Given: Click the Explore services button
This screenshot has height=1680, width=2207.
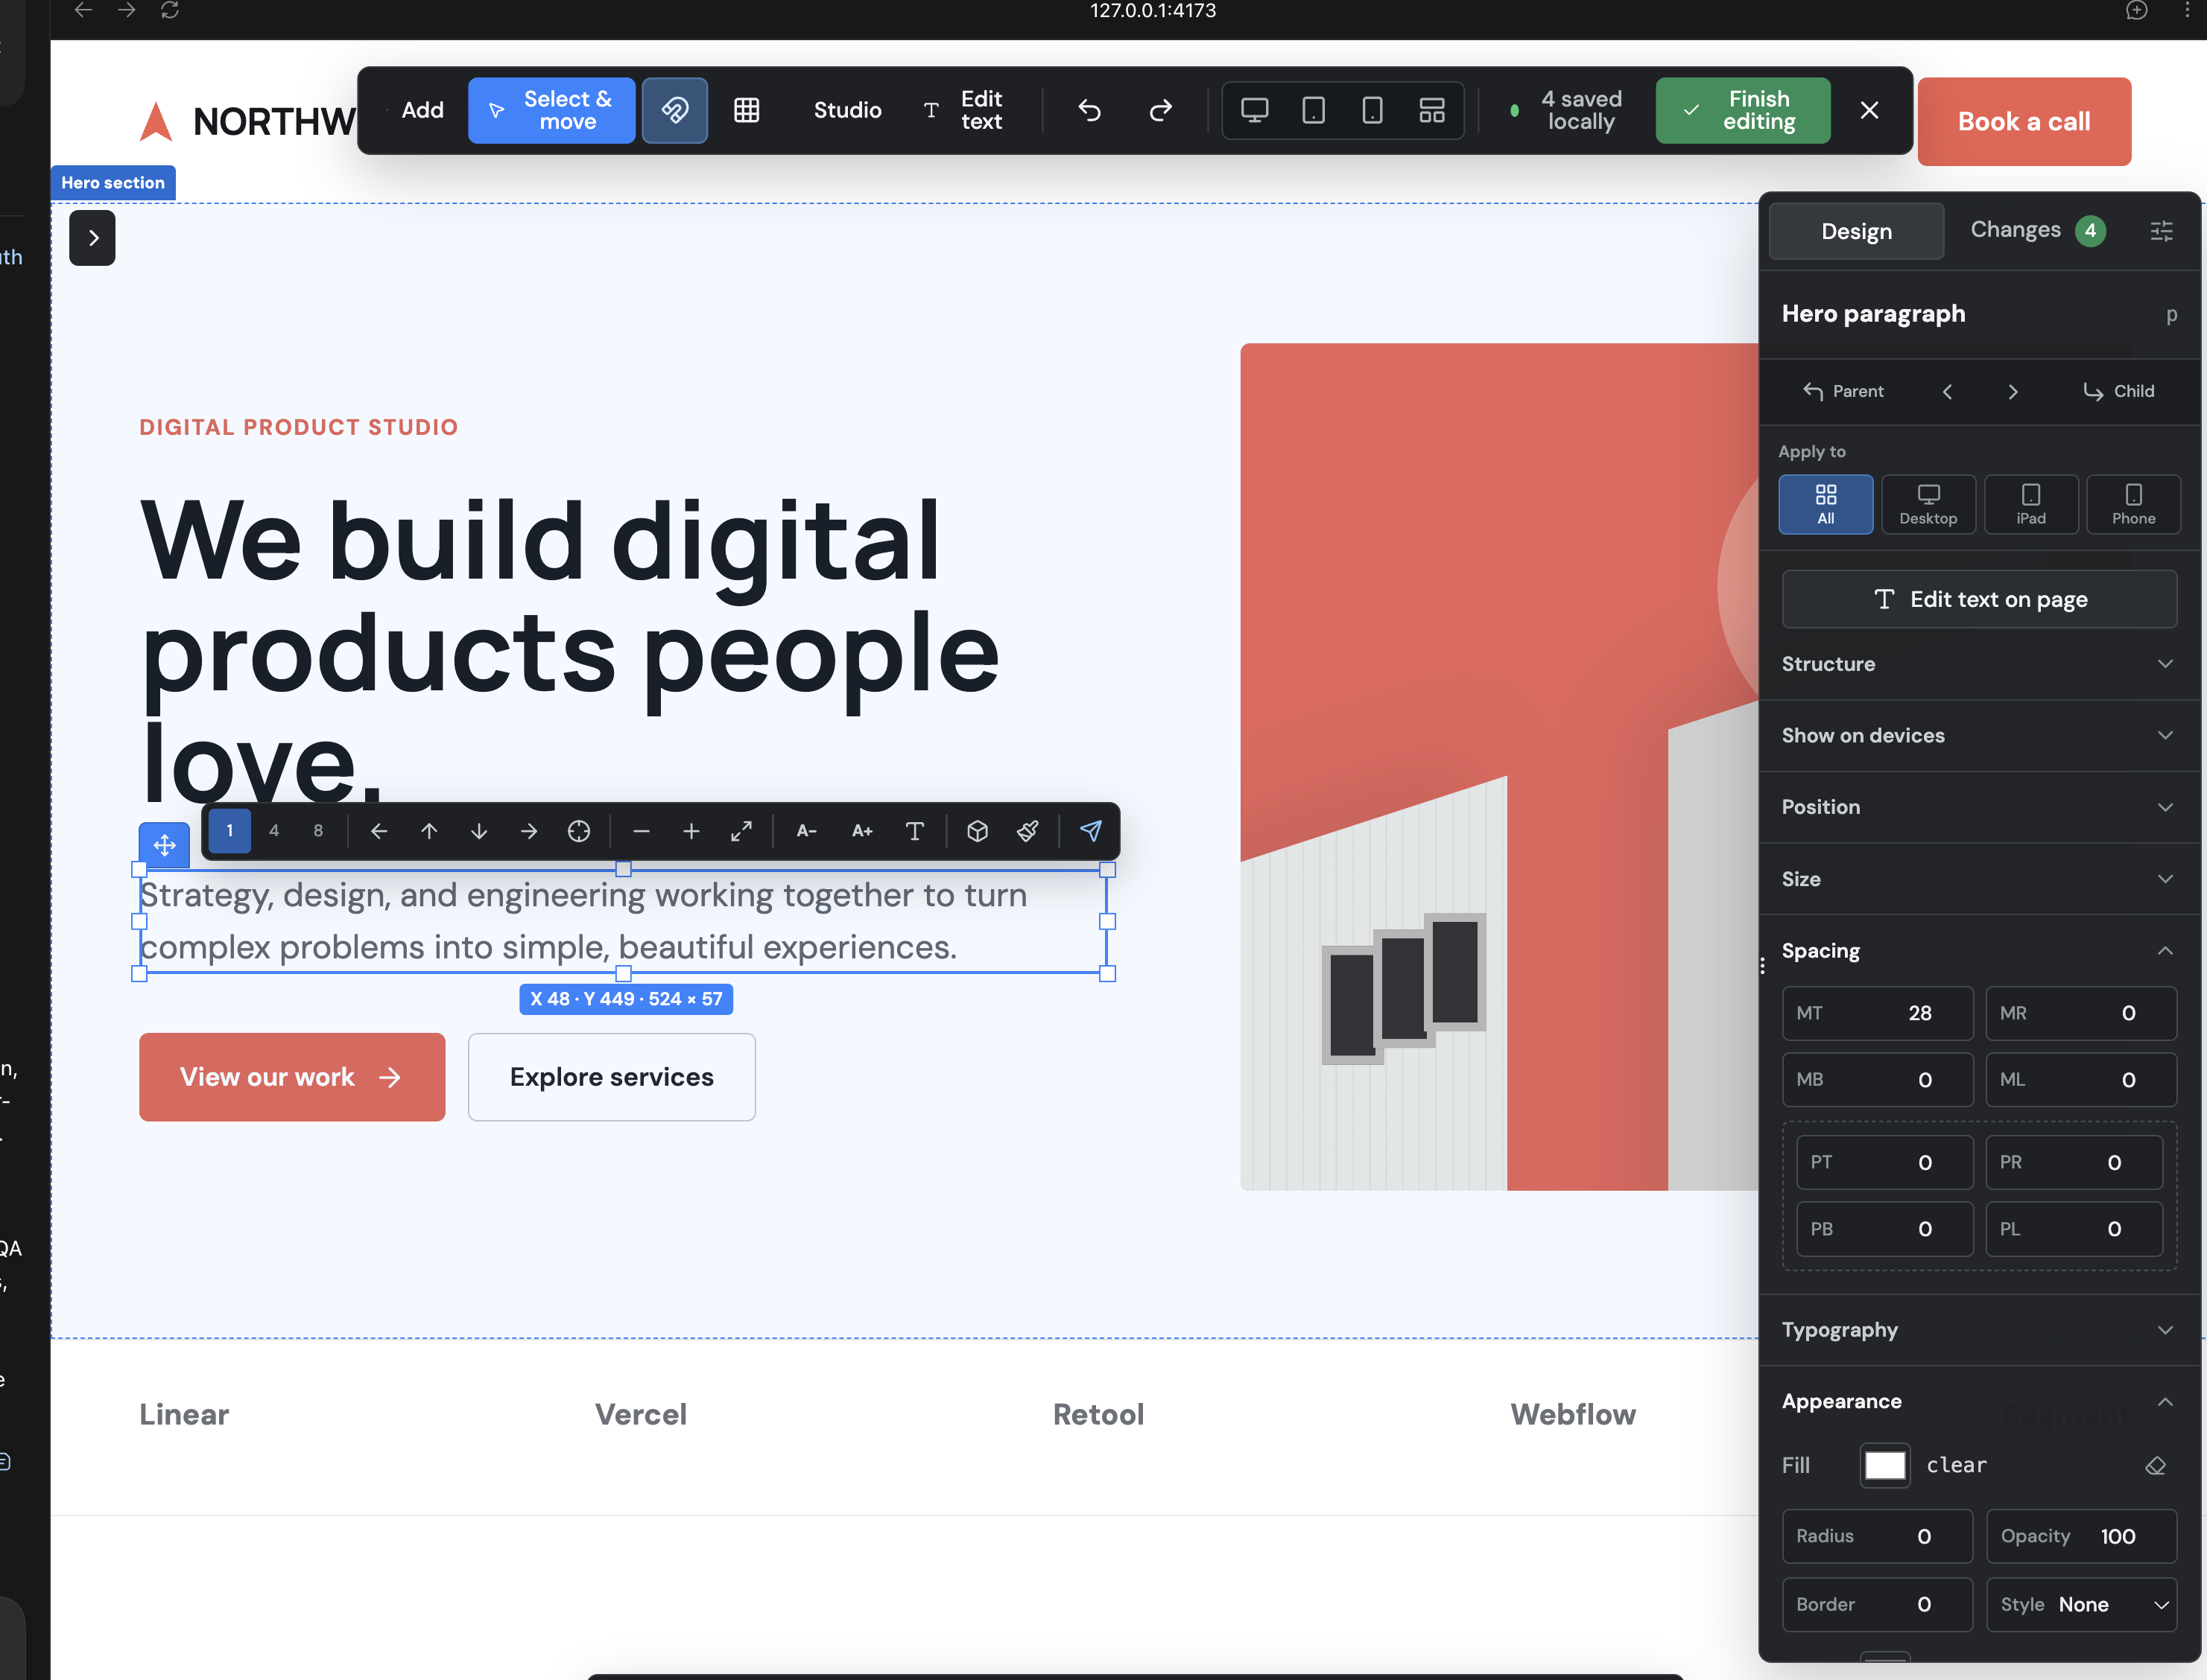Looking at the screenshot, I should click(x=611, y=1077).
